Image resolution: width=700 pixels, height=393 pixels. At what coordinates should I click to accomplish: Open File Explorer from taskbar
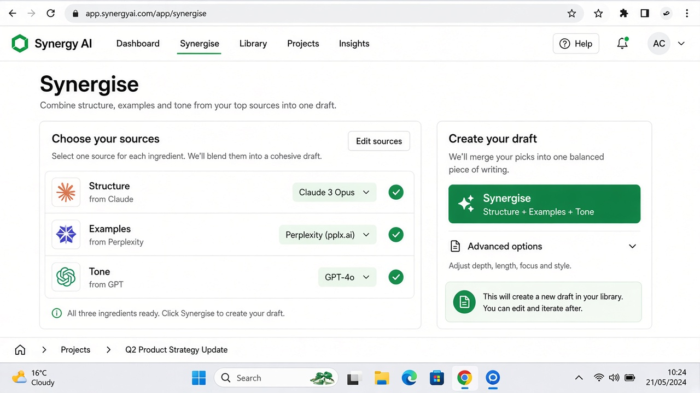tap(382, 378)
